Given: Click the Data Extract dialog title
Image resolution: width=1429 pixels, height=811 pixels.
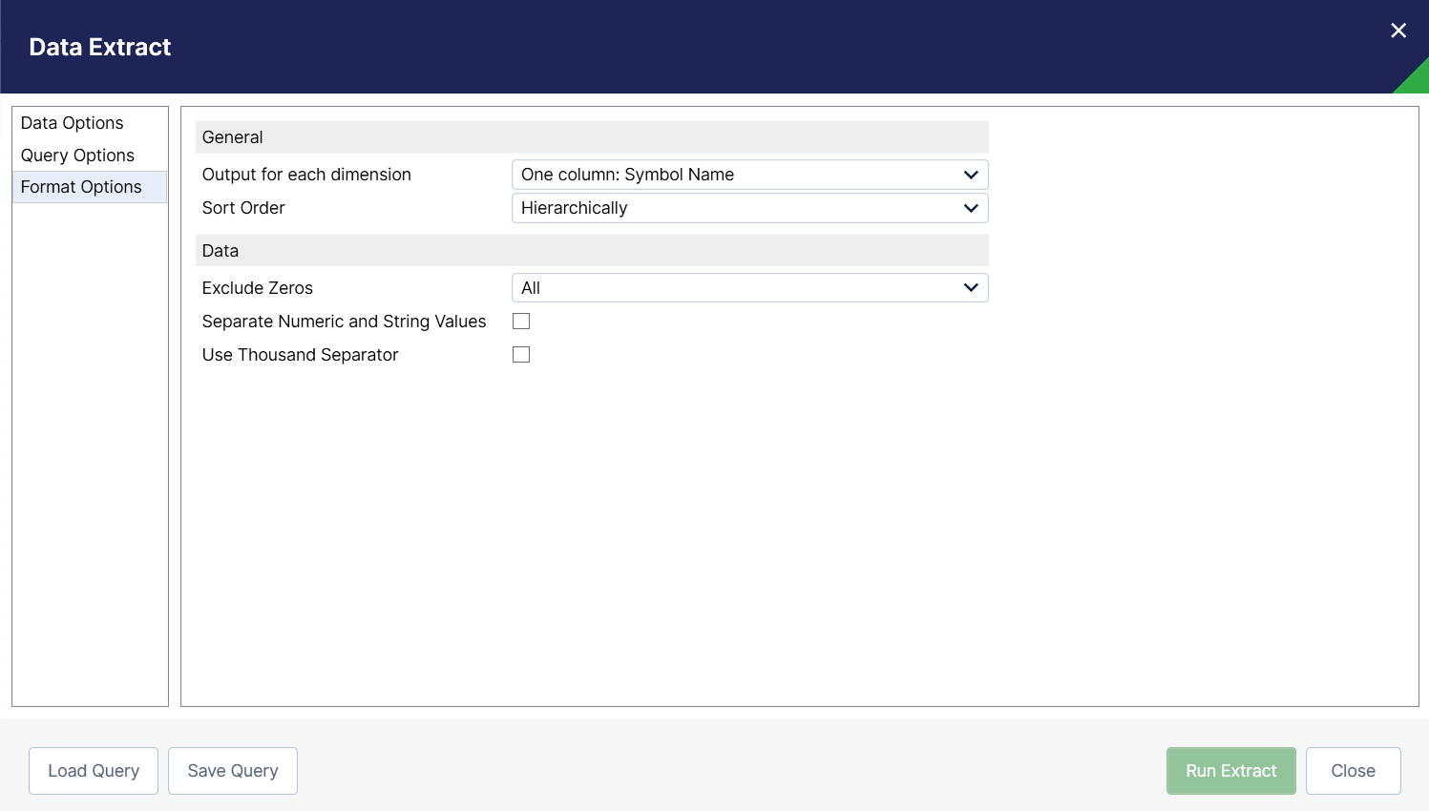Looking at the screenshot, I should 100,48.
